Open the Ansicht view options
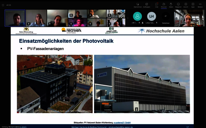The height and width of the screenshot is (128, 206). [x=186, y=5]
